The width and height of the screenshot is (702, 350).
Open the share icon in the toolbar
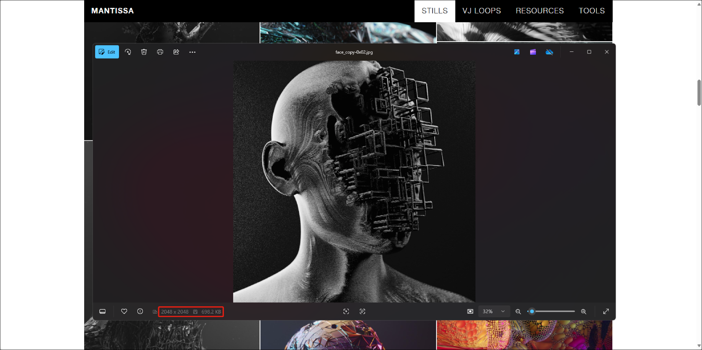[x=176, y=52]
